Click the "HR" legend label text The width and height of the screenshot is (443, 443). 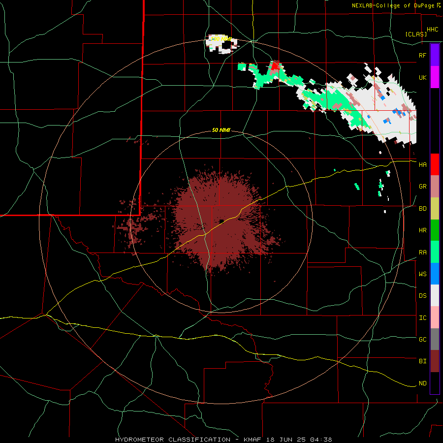pyautogui.click(x=422, y=230)
